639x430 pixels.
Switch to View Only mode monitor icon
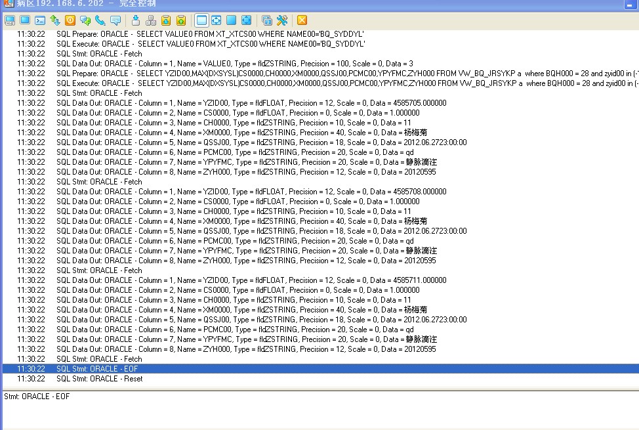coord(25,20)
